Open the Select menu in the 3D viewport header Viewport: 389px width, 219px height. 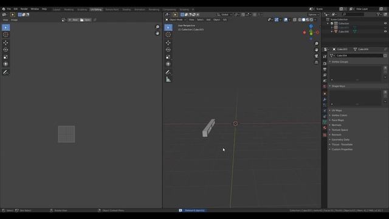pos(200,19)
